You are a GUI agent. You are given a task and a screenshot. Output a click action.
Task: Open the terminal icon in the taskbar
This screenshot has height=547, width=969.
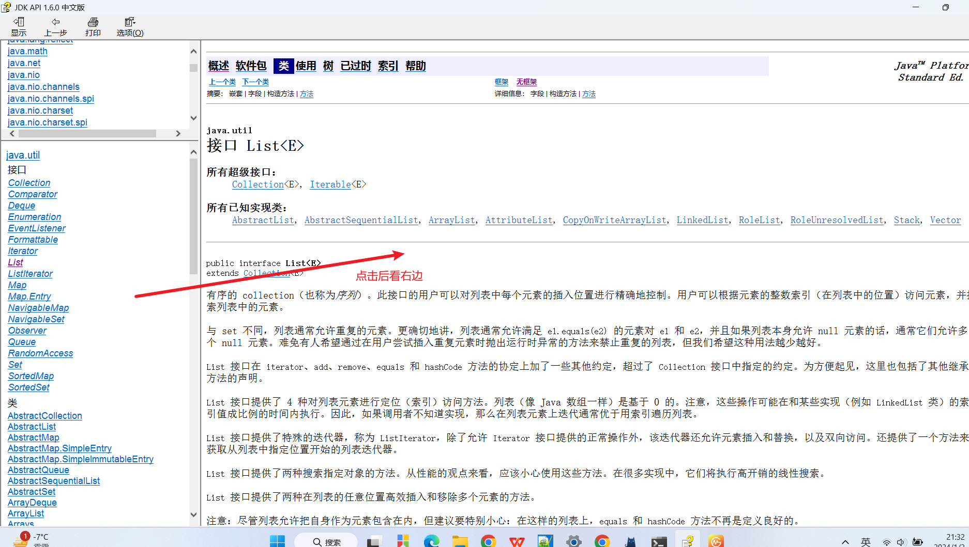[x=659, y=541]
